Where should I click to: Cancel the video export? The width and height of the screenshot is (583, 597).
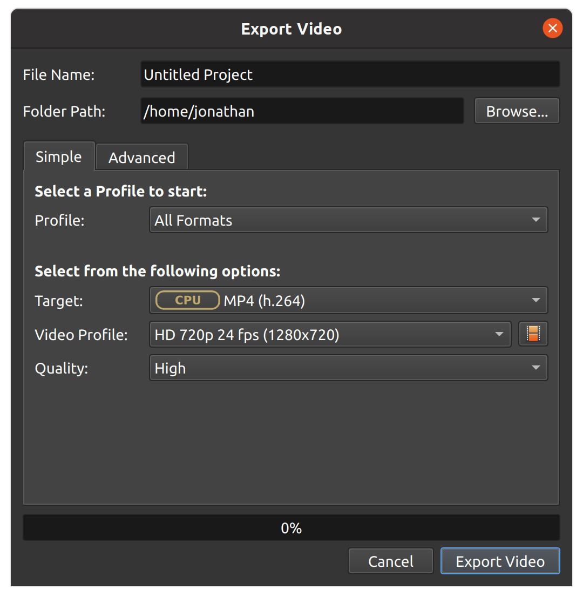(390, 561)
